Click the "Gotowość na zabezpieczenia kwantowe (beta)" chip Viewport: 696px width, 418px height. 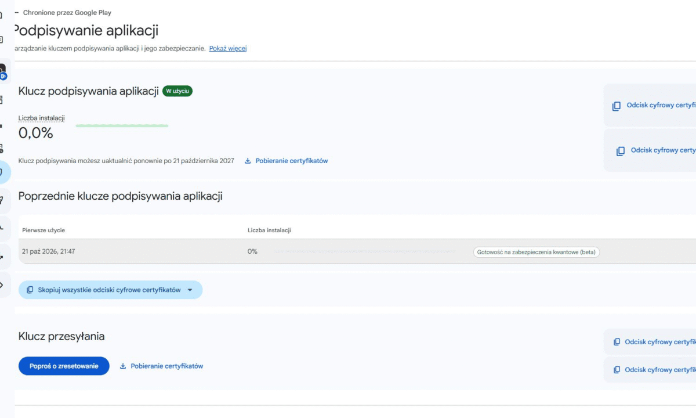tap(536, 252)
